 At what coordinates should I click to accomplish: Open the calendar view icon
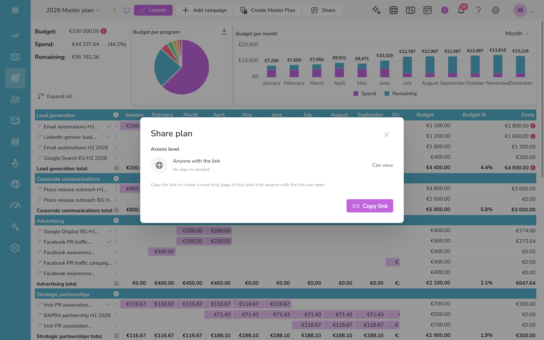(427, 10)
